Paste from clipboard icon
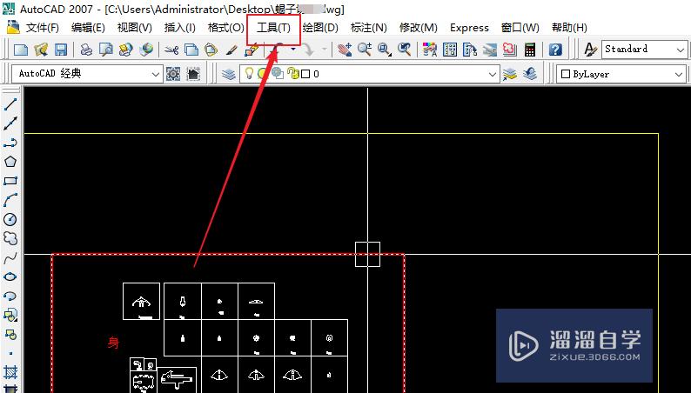The width and height of the screenshot is (691, 393). (211, 50)
